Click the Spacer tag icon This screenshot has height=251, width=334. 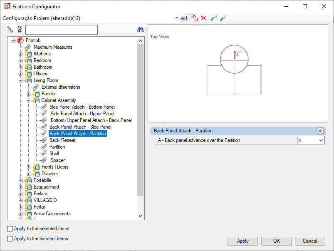point(44,160)
